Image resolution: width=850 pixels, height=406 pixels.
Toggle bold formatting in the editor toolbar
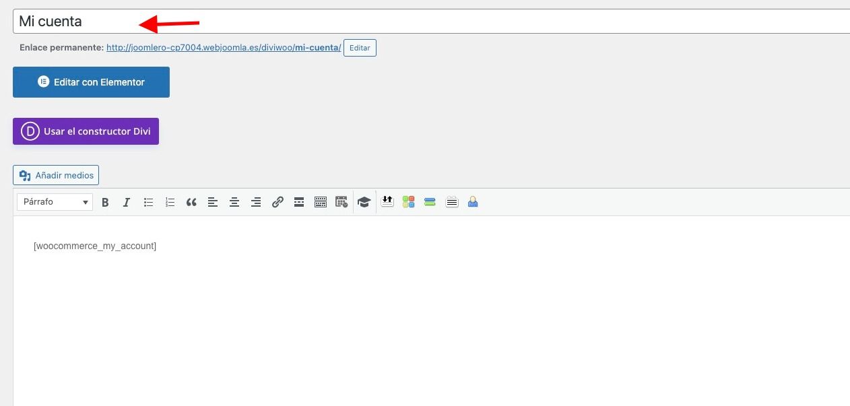[105, 202]
